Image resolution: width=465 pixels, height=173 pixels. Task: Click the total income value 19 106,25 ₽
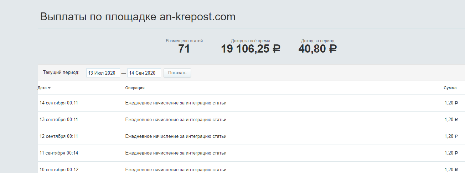(250, 49)
